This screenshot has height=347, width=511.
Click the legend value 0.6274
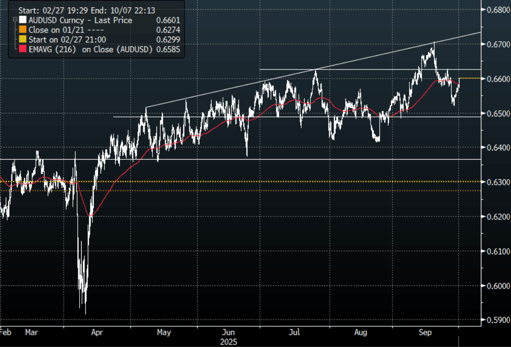(168, 30)
